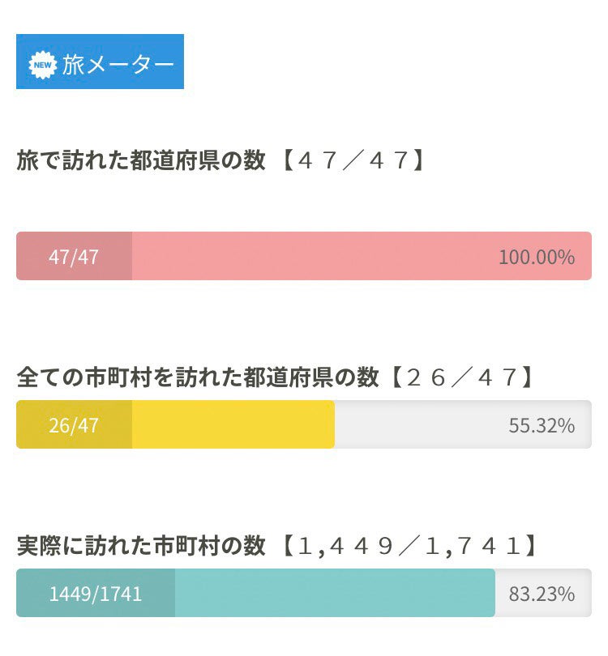Click the light teal fill of third bar

point(334,594)
